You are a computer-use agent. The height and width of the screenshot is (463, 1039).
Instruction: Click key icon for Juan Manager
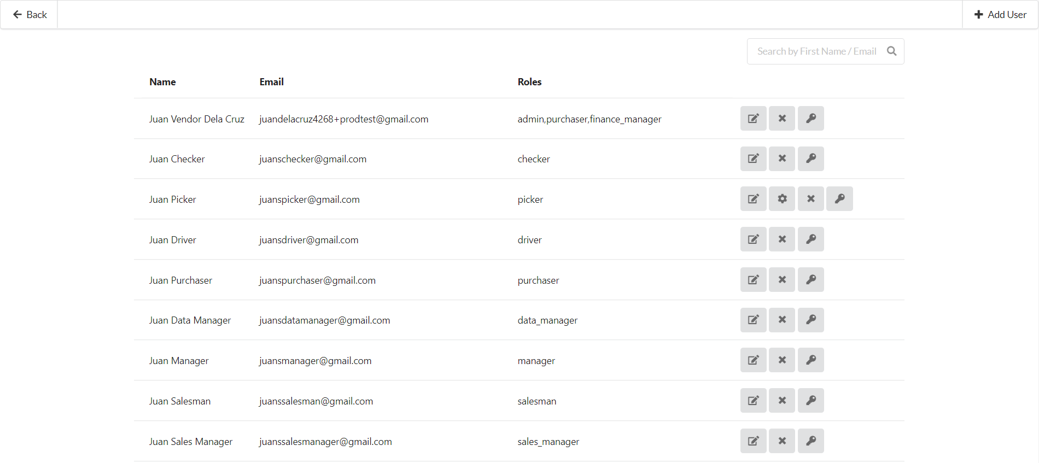(810, 360)
